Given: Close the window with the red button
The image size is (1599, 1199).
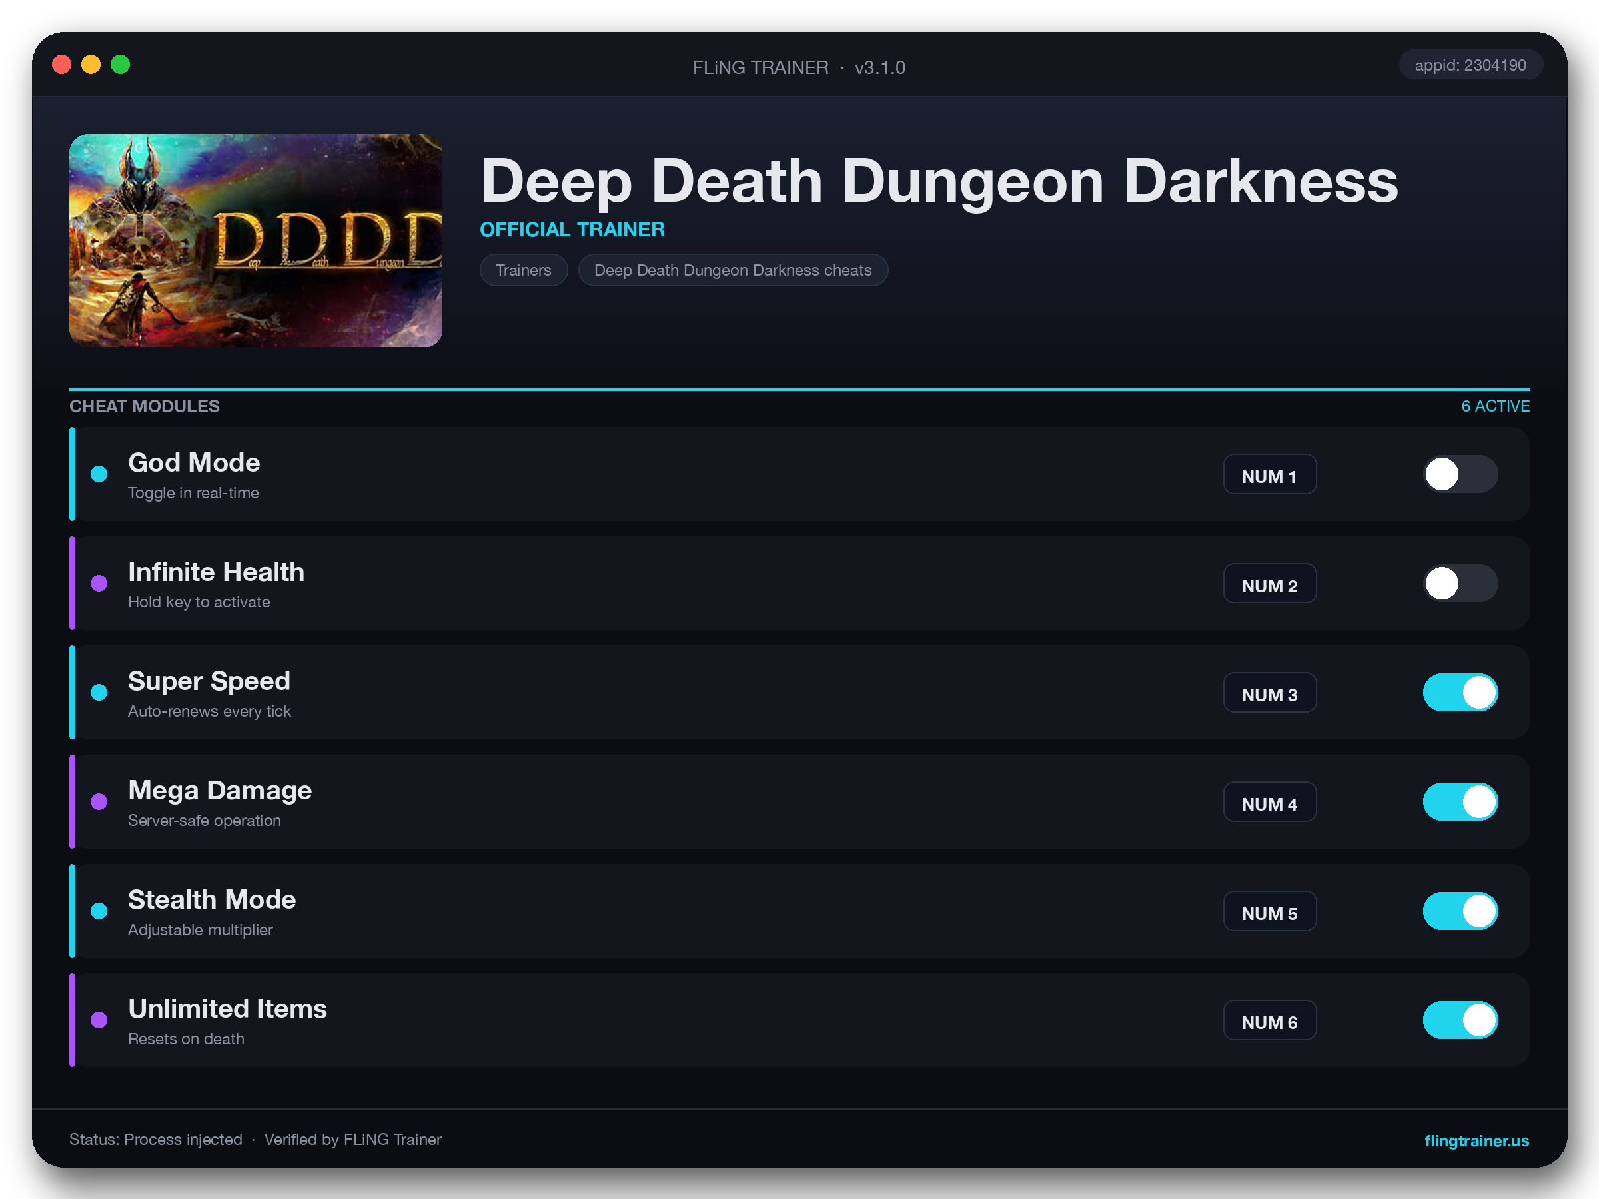Looking at the screenshot, I should pos(62,65).
